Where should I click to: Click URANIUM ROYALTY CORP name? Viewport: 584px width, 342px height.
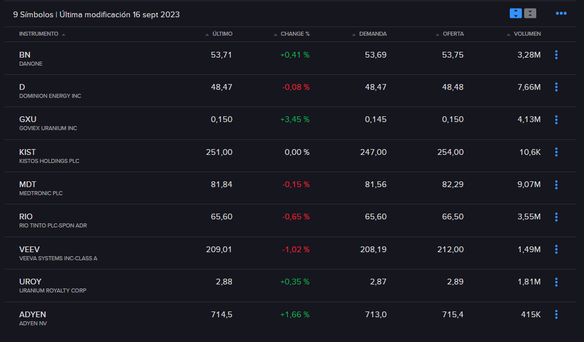(52, 291)
